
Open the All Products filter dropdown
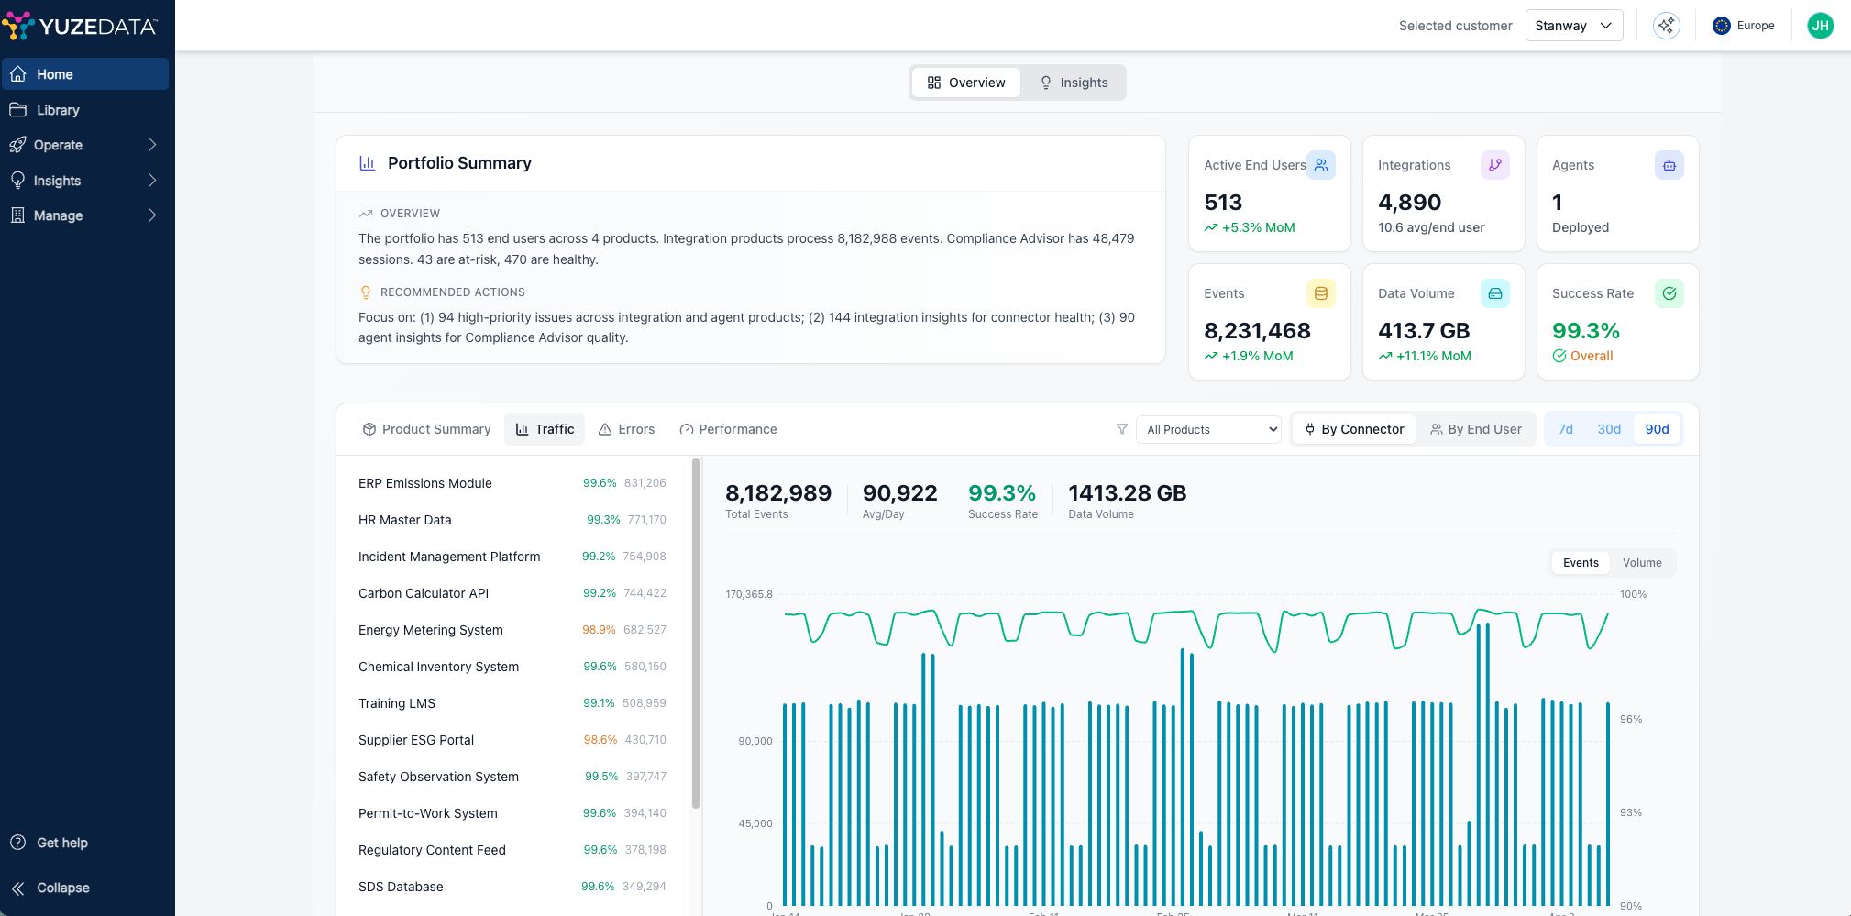click(1208, 429)
